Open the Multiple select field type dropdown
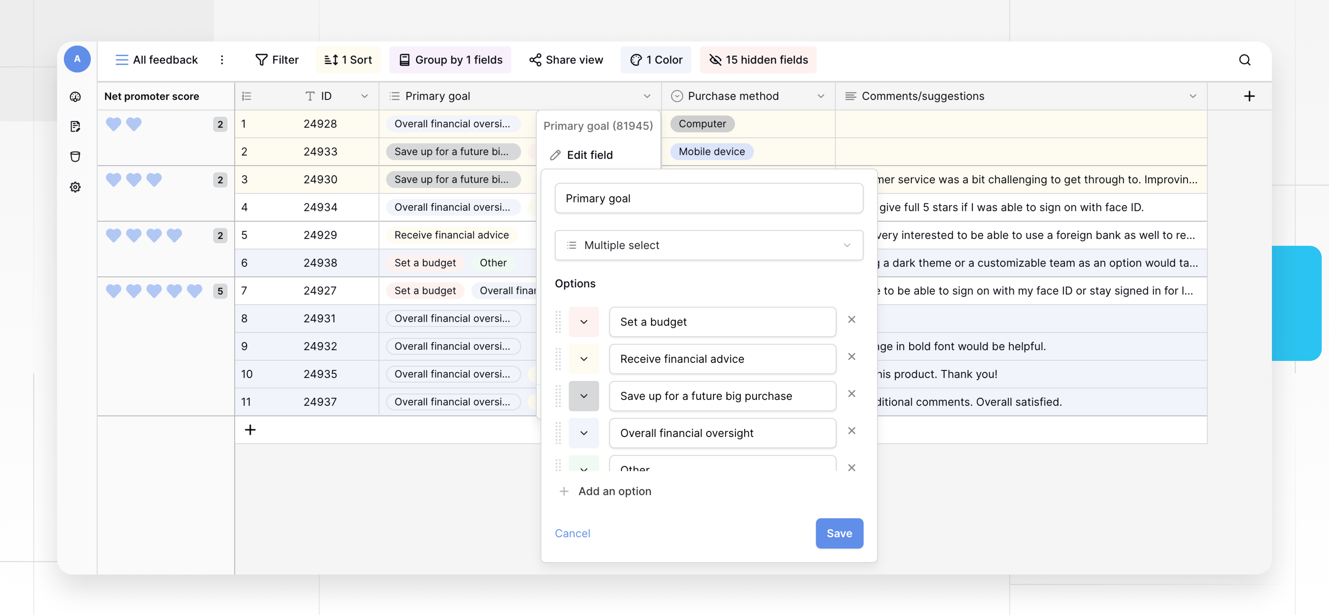 pos(708,245)
